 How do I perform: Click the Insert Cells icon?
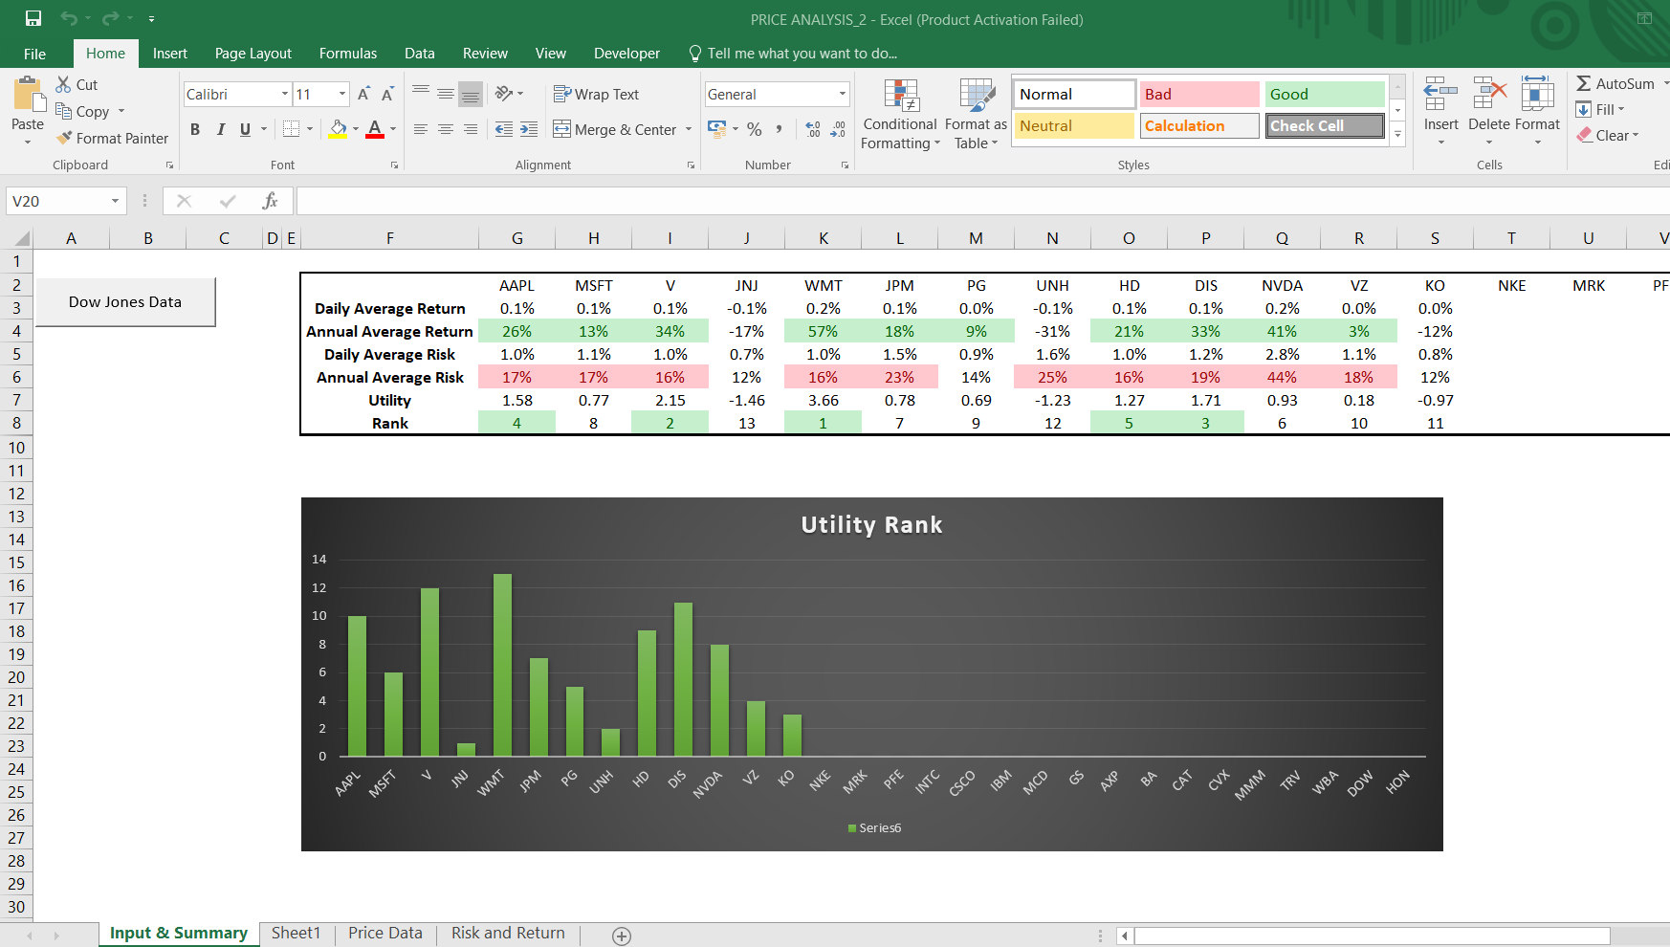[x=1440, y=96]
